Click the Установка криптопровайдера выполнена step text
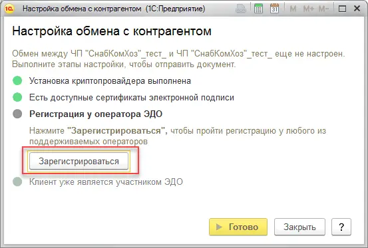 (110, 81)
